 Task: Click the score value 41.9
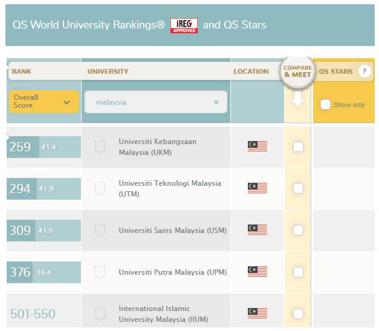point(47,189)
